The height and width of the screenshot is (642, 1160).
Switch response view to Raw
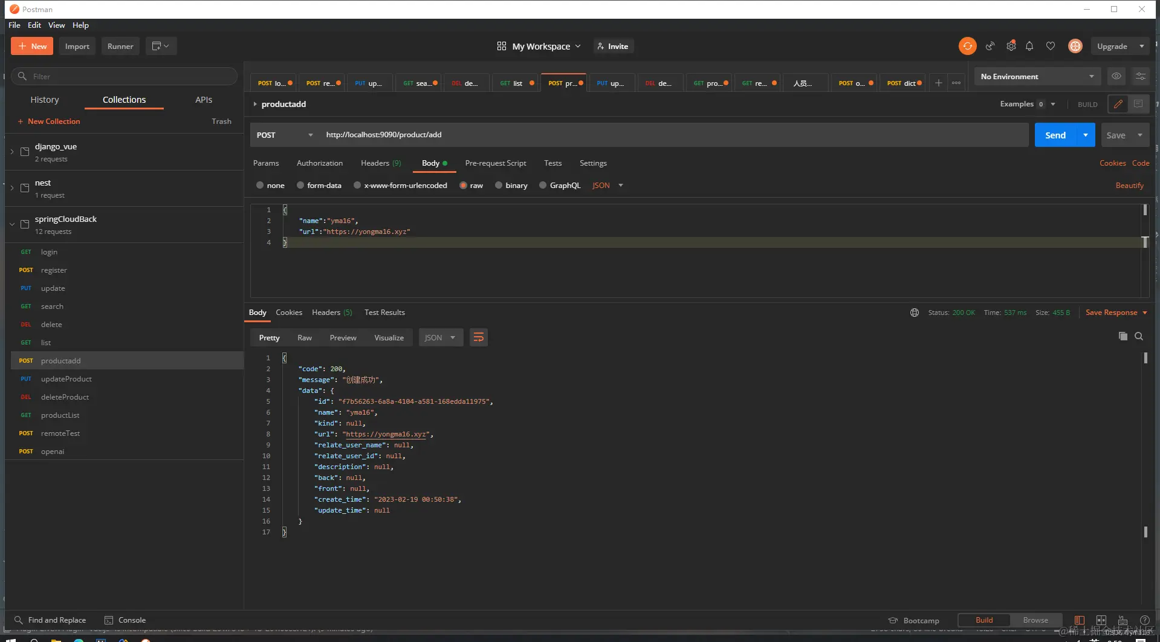point(305,337)
